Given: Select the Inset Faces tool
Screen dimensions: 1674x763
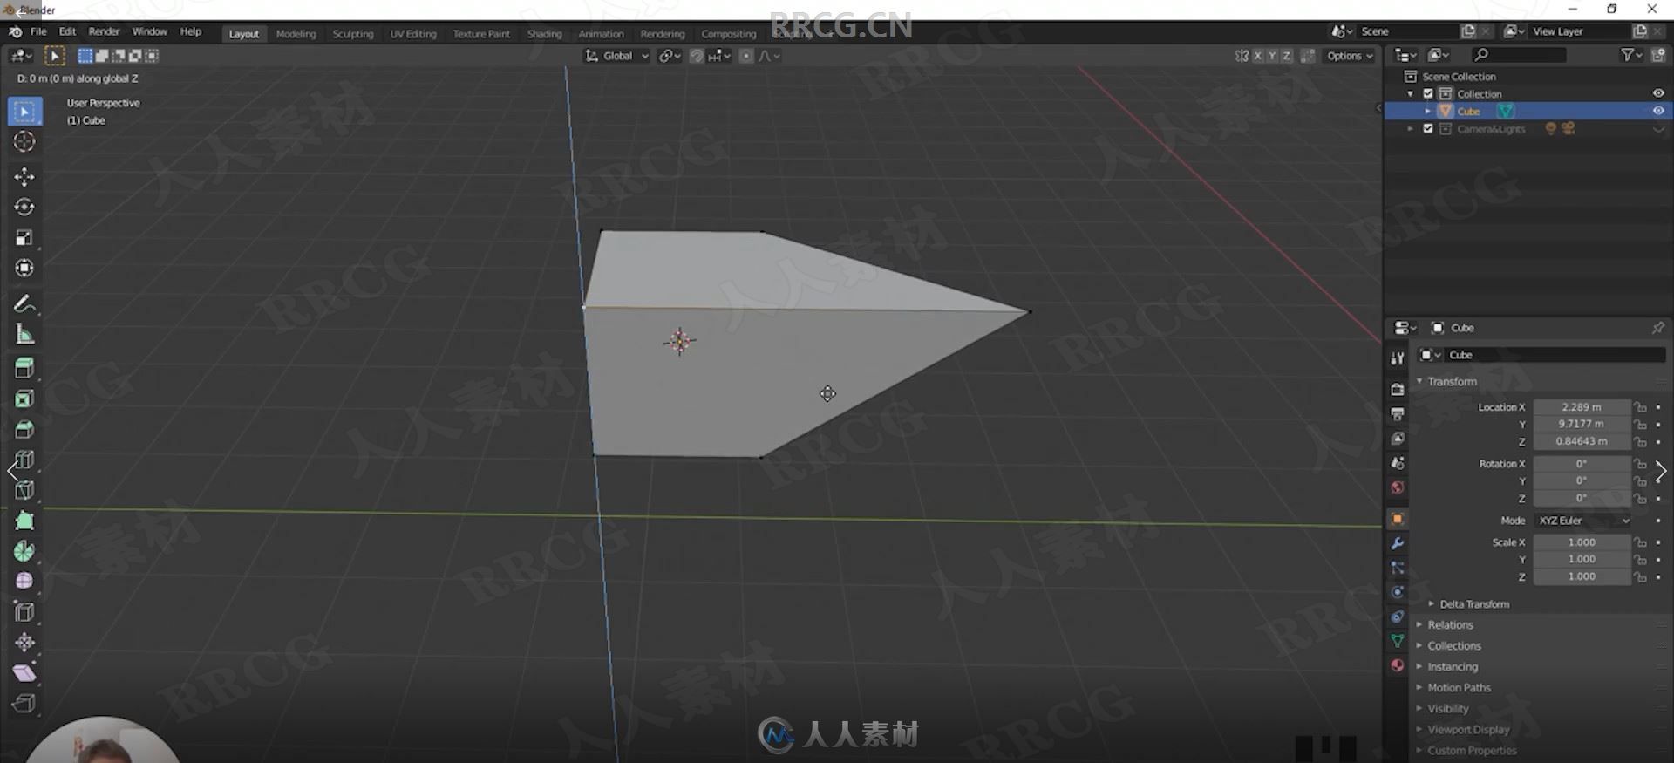Looking at the screenshot, I should [x=24, y=399].
